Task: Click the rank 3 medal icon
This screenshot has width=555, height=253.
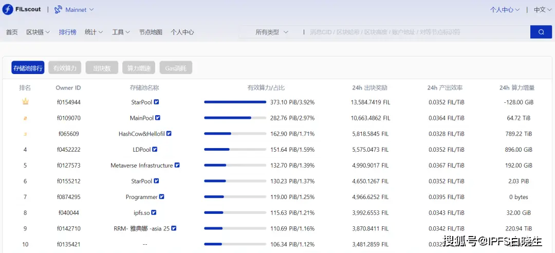Action: [x=25, y=134]
